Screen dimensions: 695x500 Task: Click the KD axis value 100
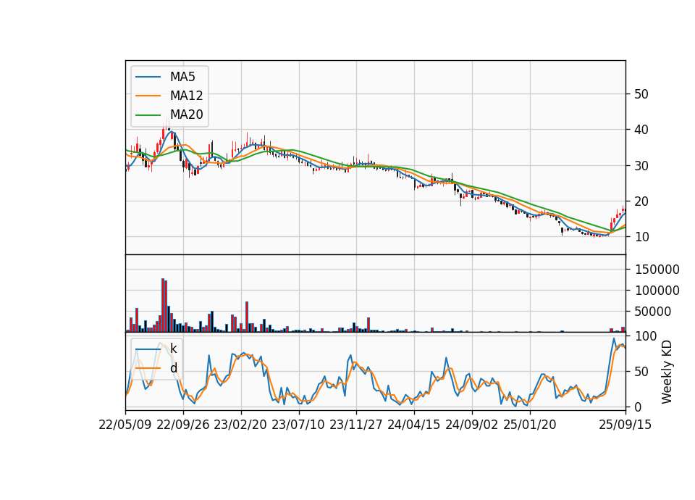pos(646,336)
